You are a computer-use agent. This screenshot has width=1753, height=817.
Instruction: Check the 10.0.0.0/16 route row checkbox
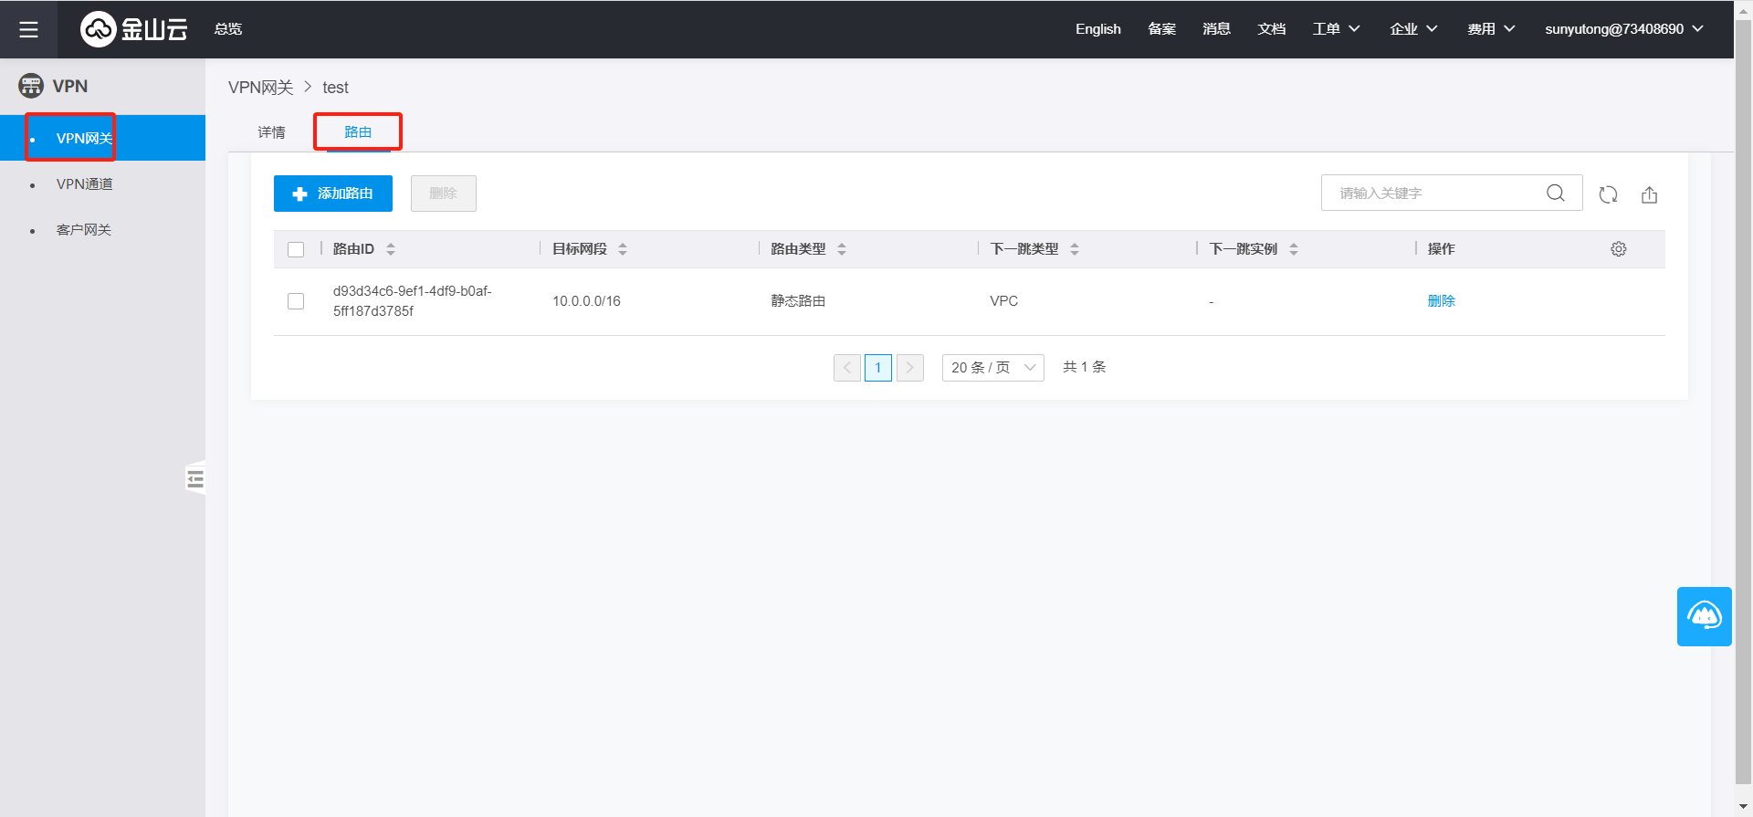296,301
